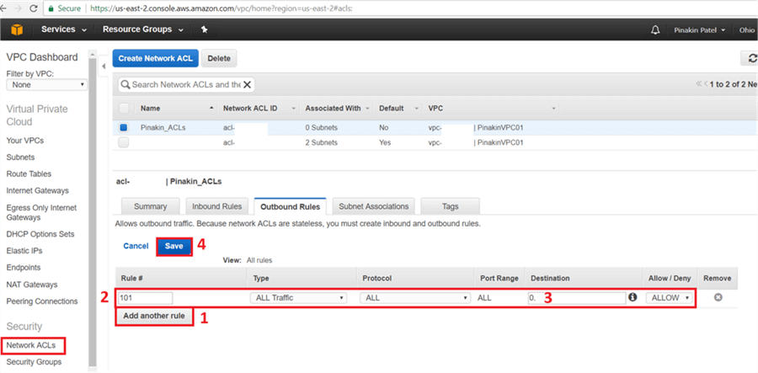758x373 pixels.
Task: Select the Outbound Rules tab
Action: [290, 206]
